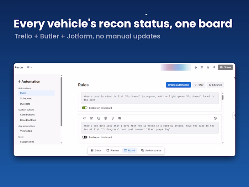This screenshot has height=187, width=249.
Task: Click the tag icon on due date rule
Action: pos(84,118)
